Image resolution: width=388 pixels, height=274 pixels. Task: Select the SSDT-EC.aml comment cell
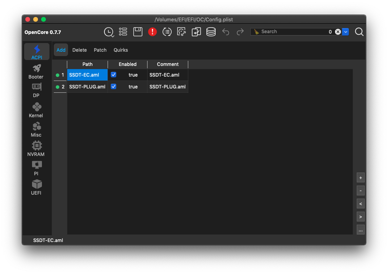[168, 75]
